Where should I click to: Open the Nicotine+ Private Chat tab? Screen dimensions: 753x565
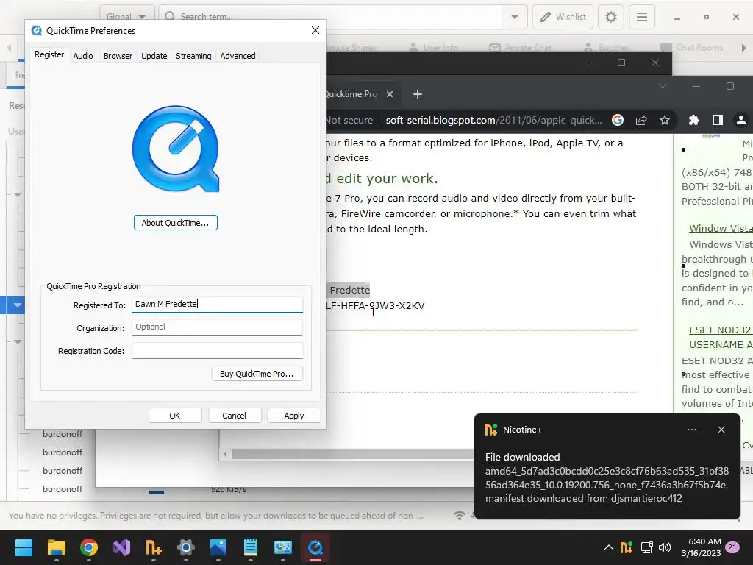pos(521,48)
